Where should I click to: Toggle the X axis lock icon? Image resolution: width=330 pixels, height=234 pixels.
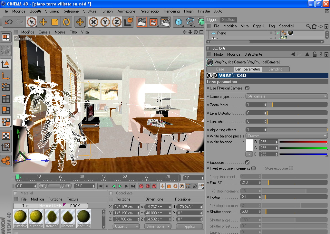tap(93, 22)
